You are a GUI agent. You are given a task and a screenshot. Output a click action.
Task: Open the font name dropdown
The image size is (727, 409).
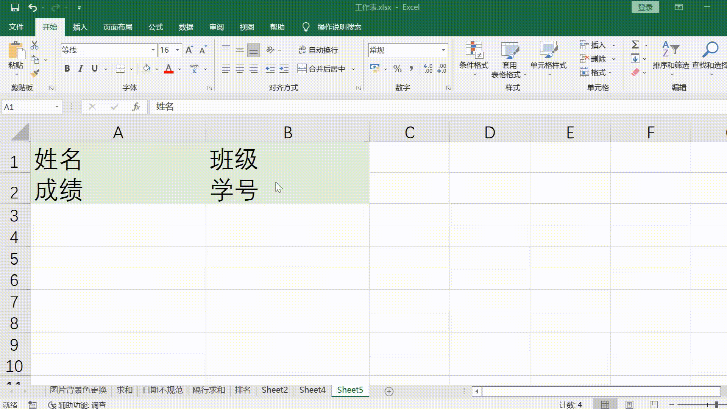[153, 50]
